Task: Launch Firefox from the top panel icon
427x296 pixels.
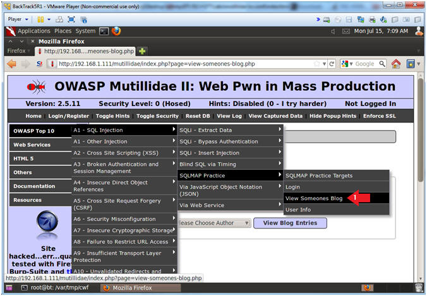Action: [116, 31]
